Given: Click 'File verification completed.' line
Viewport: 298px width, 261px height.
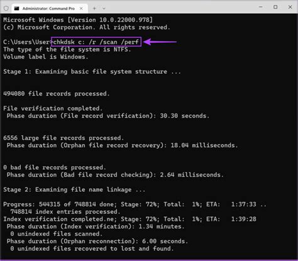Looking at the screenshot, I should point(53,108).
